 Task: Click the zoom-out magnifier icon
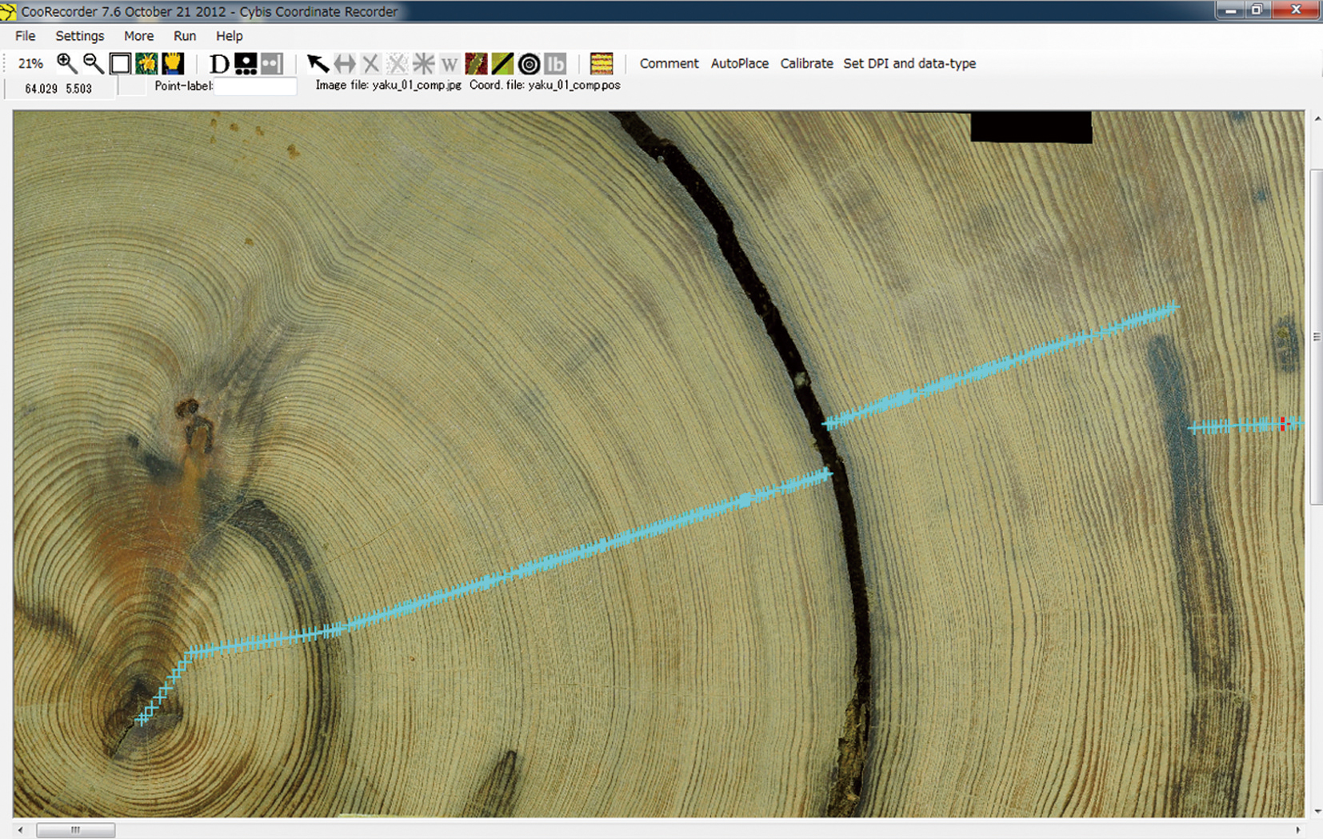93,63
